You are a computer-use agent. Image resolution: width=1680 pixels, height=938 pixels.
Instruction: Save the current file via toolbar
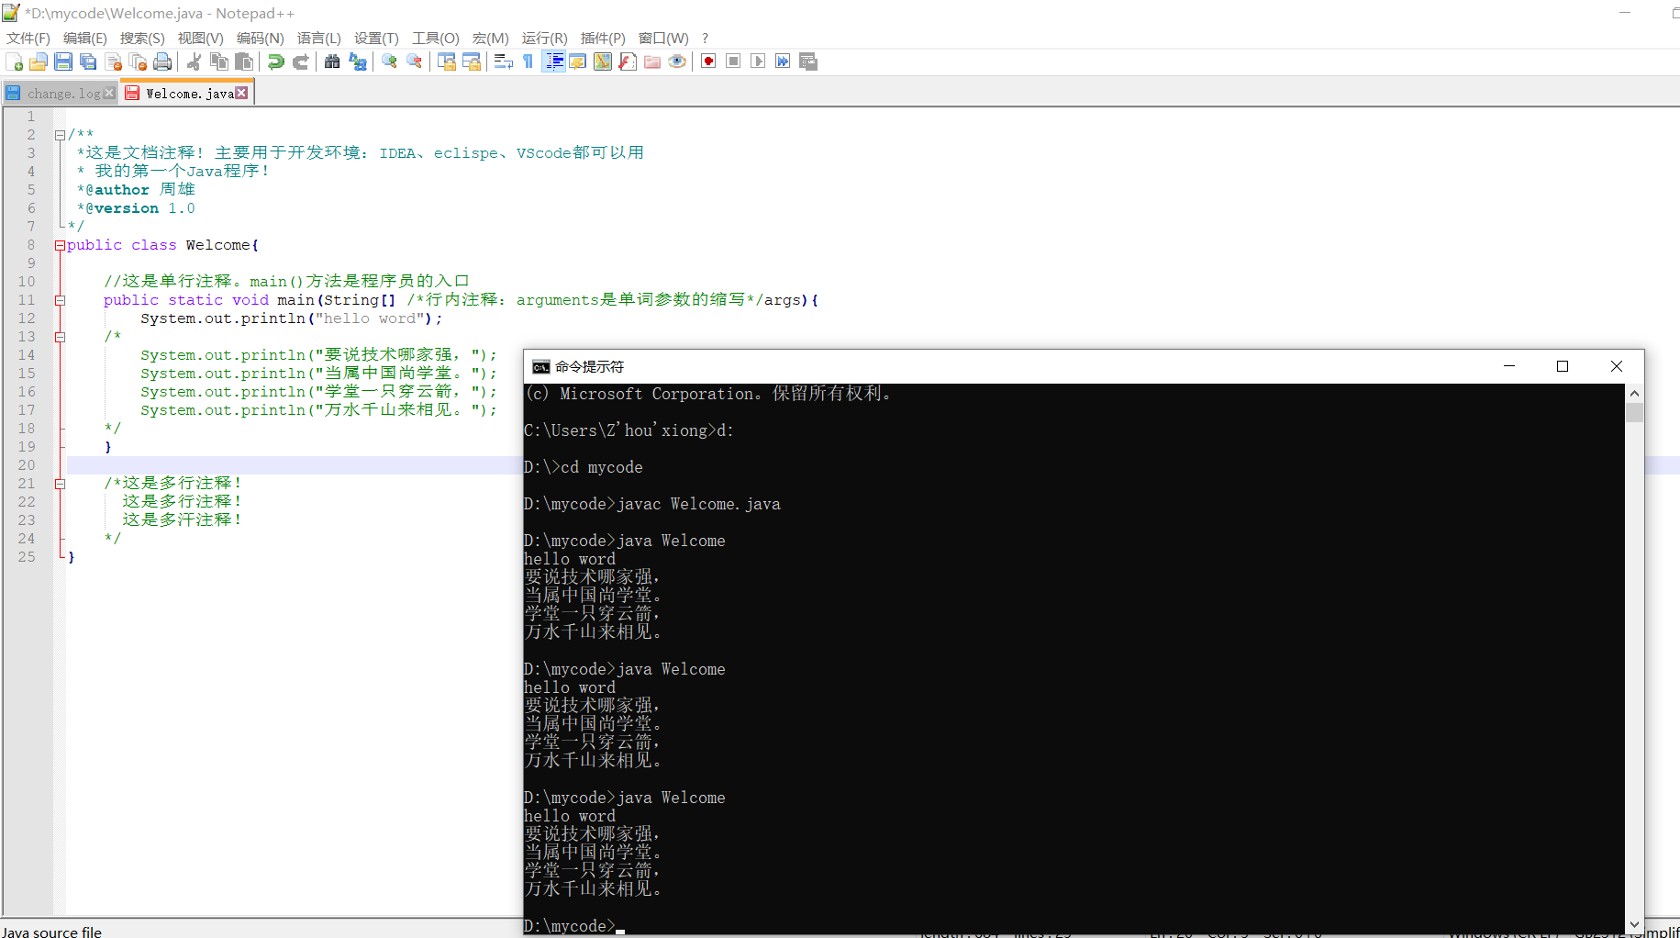[x=63, y=61]
